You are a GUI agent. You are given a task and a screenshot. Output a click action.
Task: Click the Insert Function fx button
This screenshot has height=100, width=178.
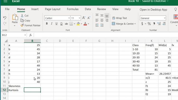click(30, 35)
